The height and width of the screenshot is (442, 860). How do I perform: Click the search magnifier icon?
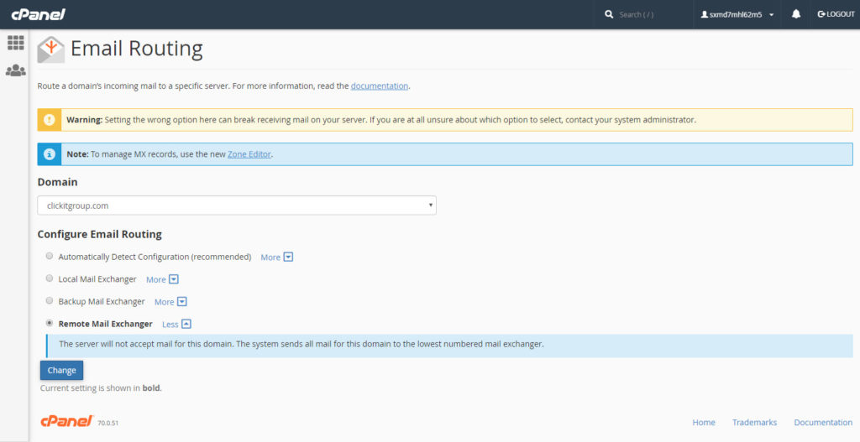(609, 14)
